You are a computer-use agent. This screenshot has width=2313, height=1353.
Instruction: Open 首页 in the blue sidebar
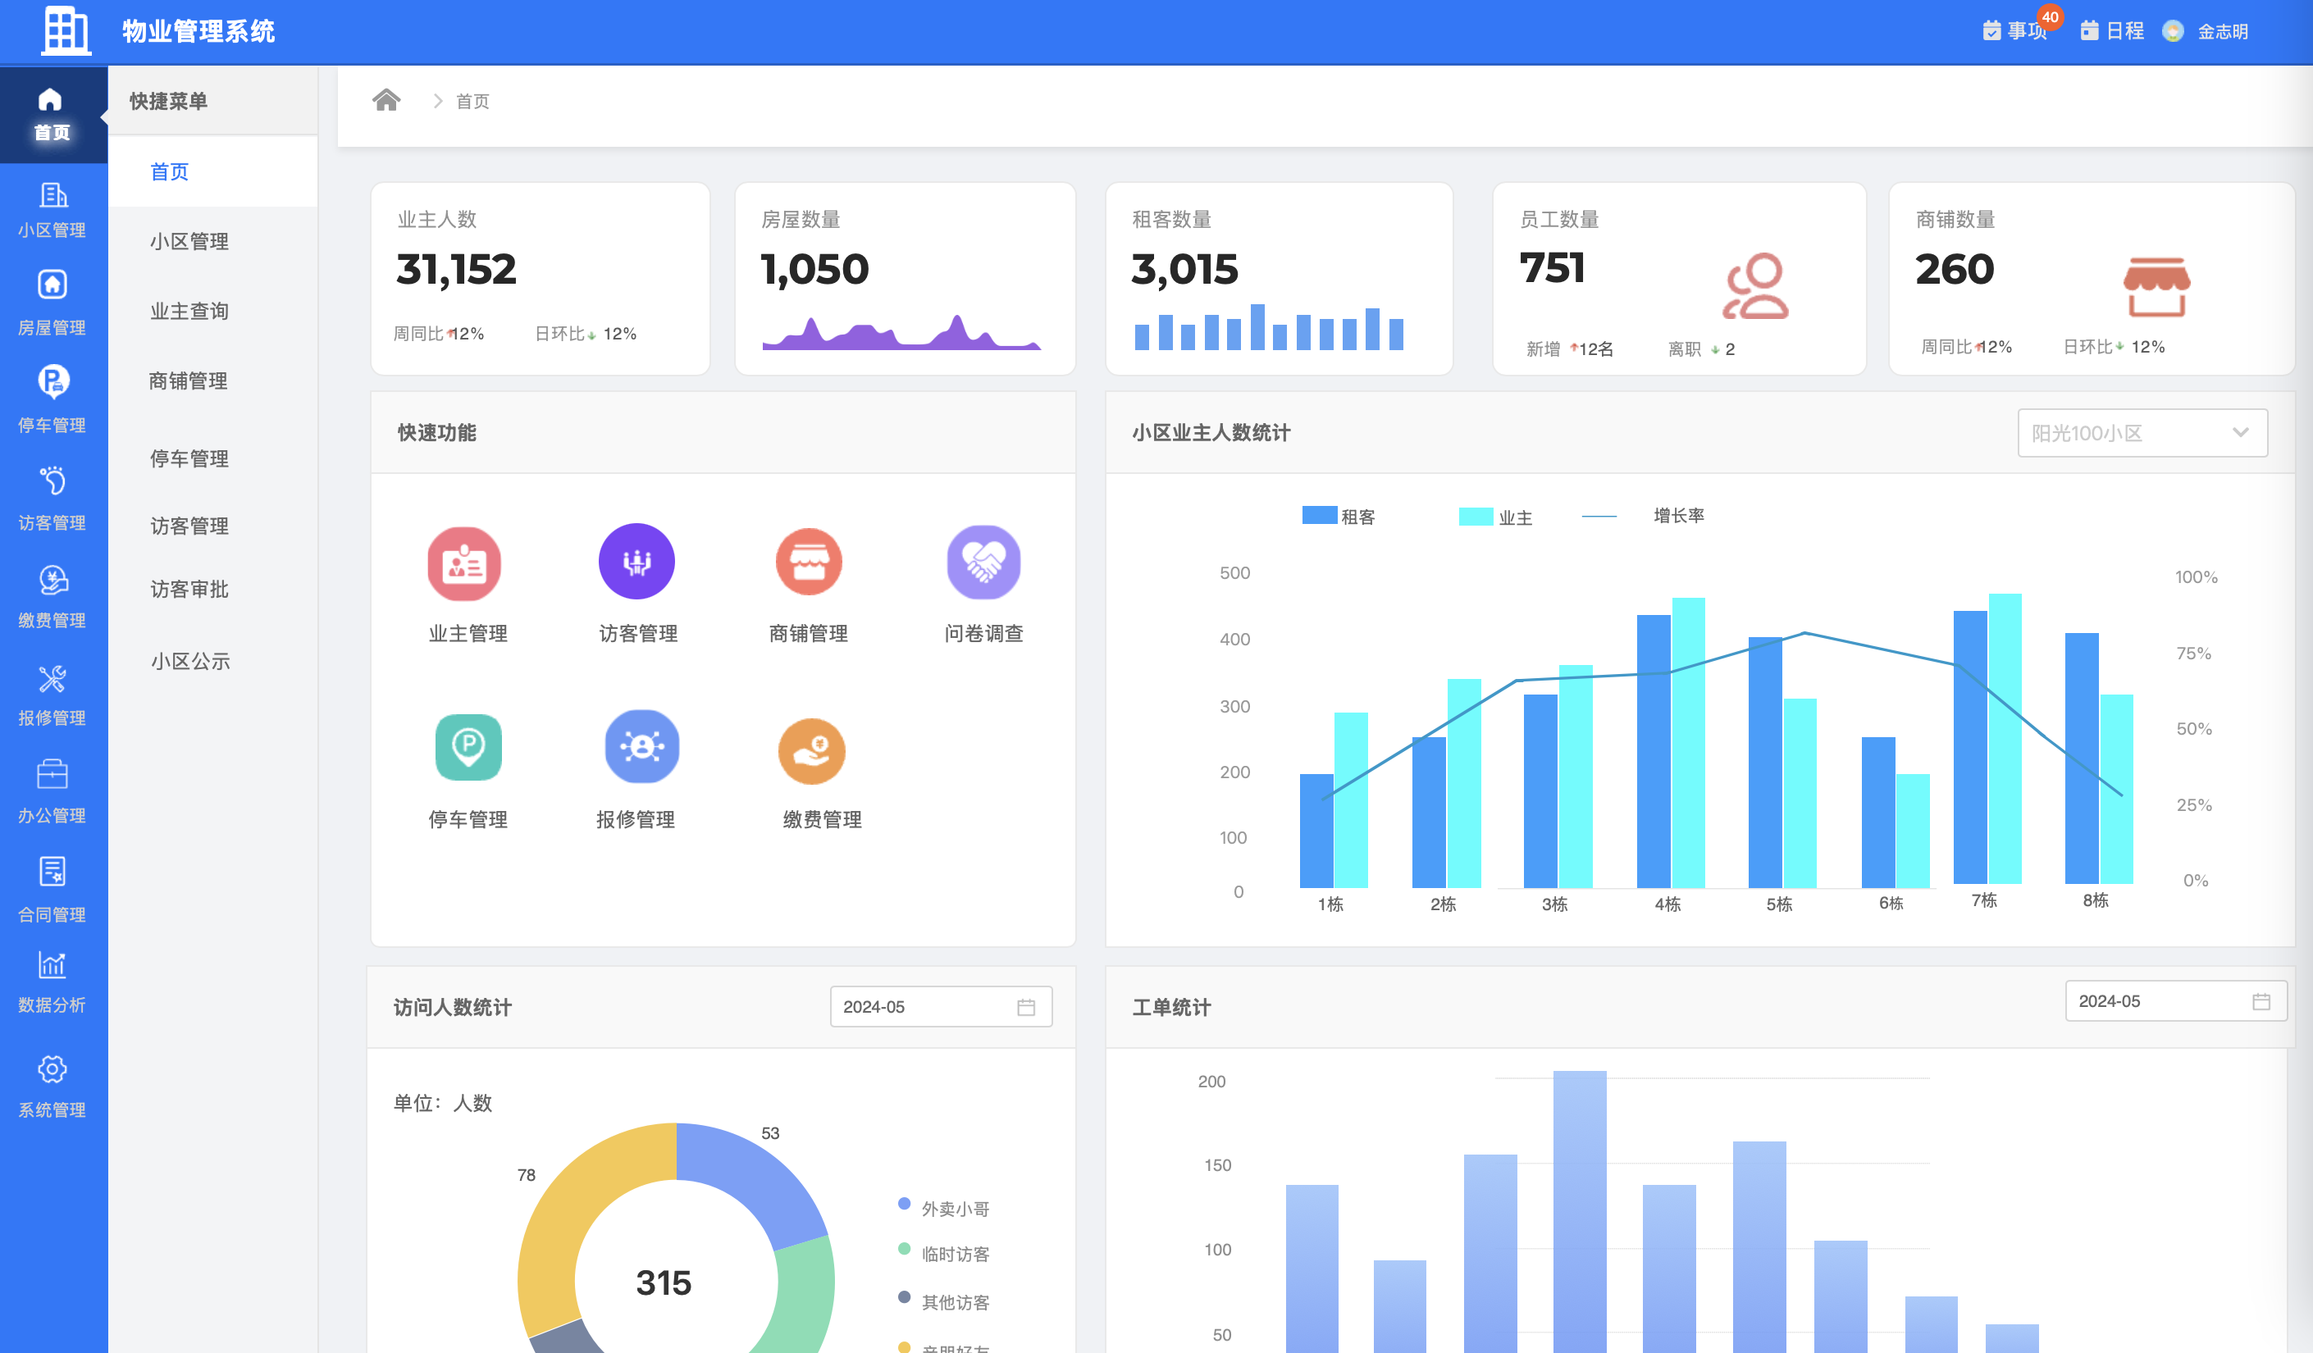tap(52, 115)
